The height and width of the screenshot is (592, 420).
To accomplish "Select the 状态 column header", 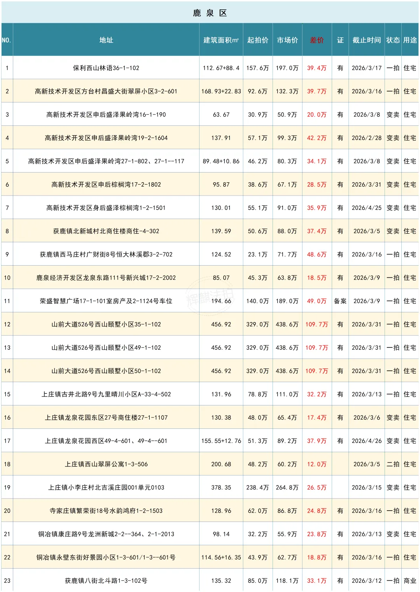I will pos(393,40).
